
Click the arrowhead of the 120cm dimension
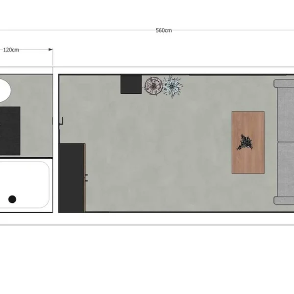[x=50, y=49]
